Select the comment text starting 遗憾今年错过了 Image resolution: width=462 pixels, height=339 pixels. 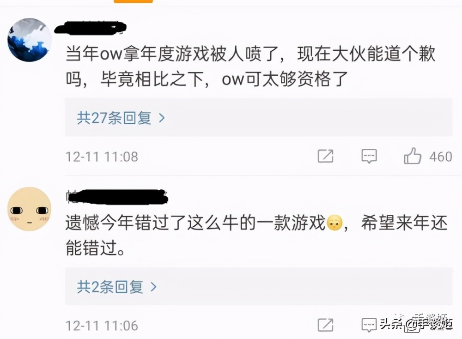256,235
